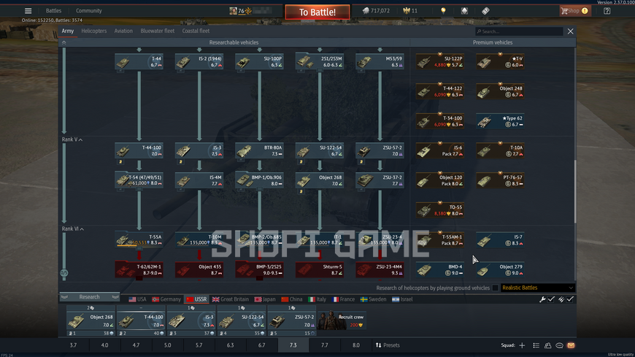Click the research tree vertical scrollbar
635x357 pixels.
574,191
